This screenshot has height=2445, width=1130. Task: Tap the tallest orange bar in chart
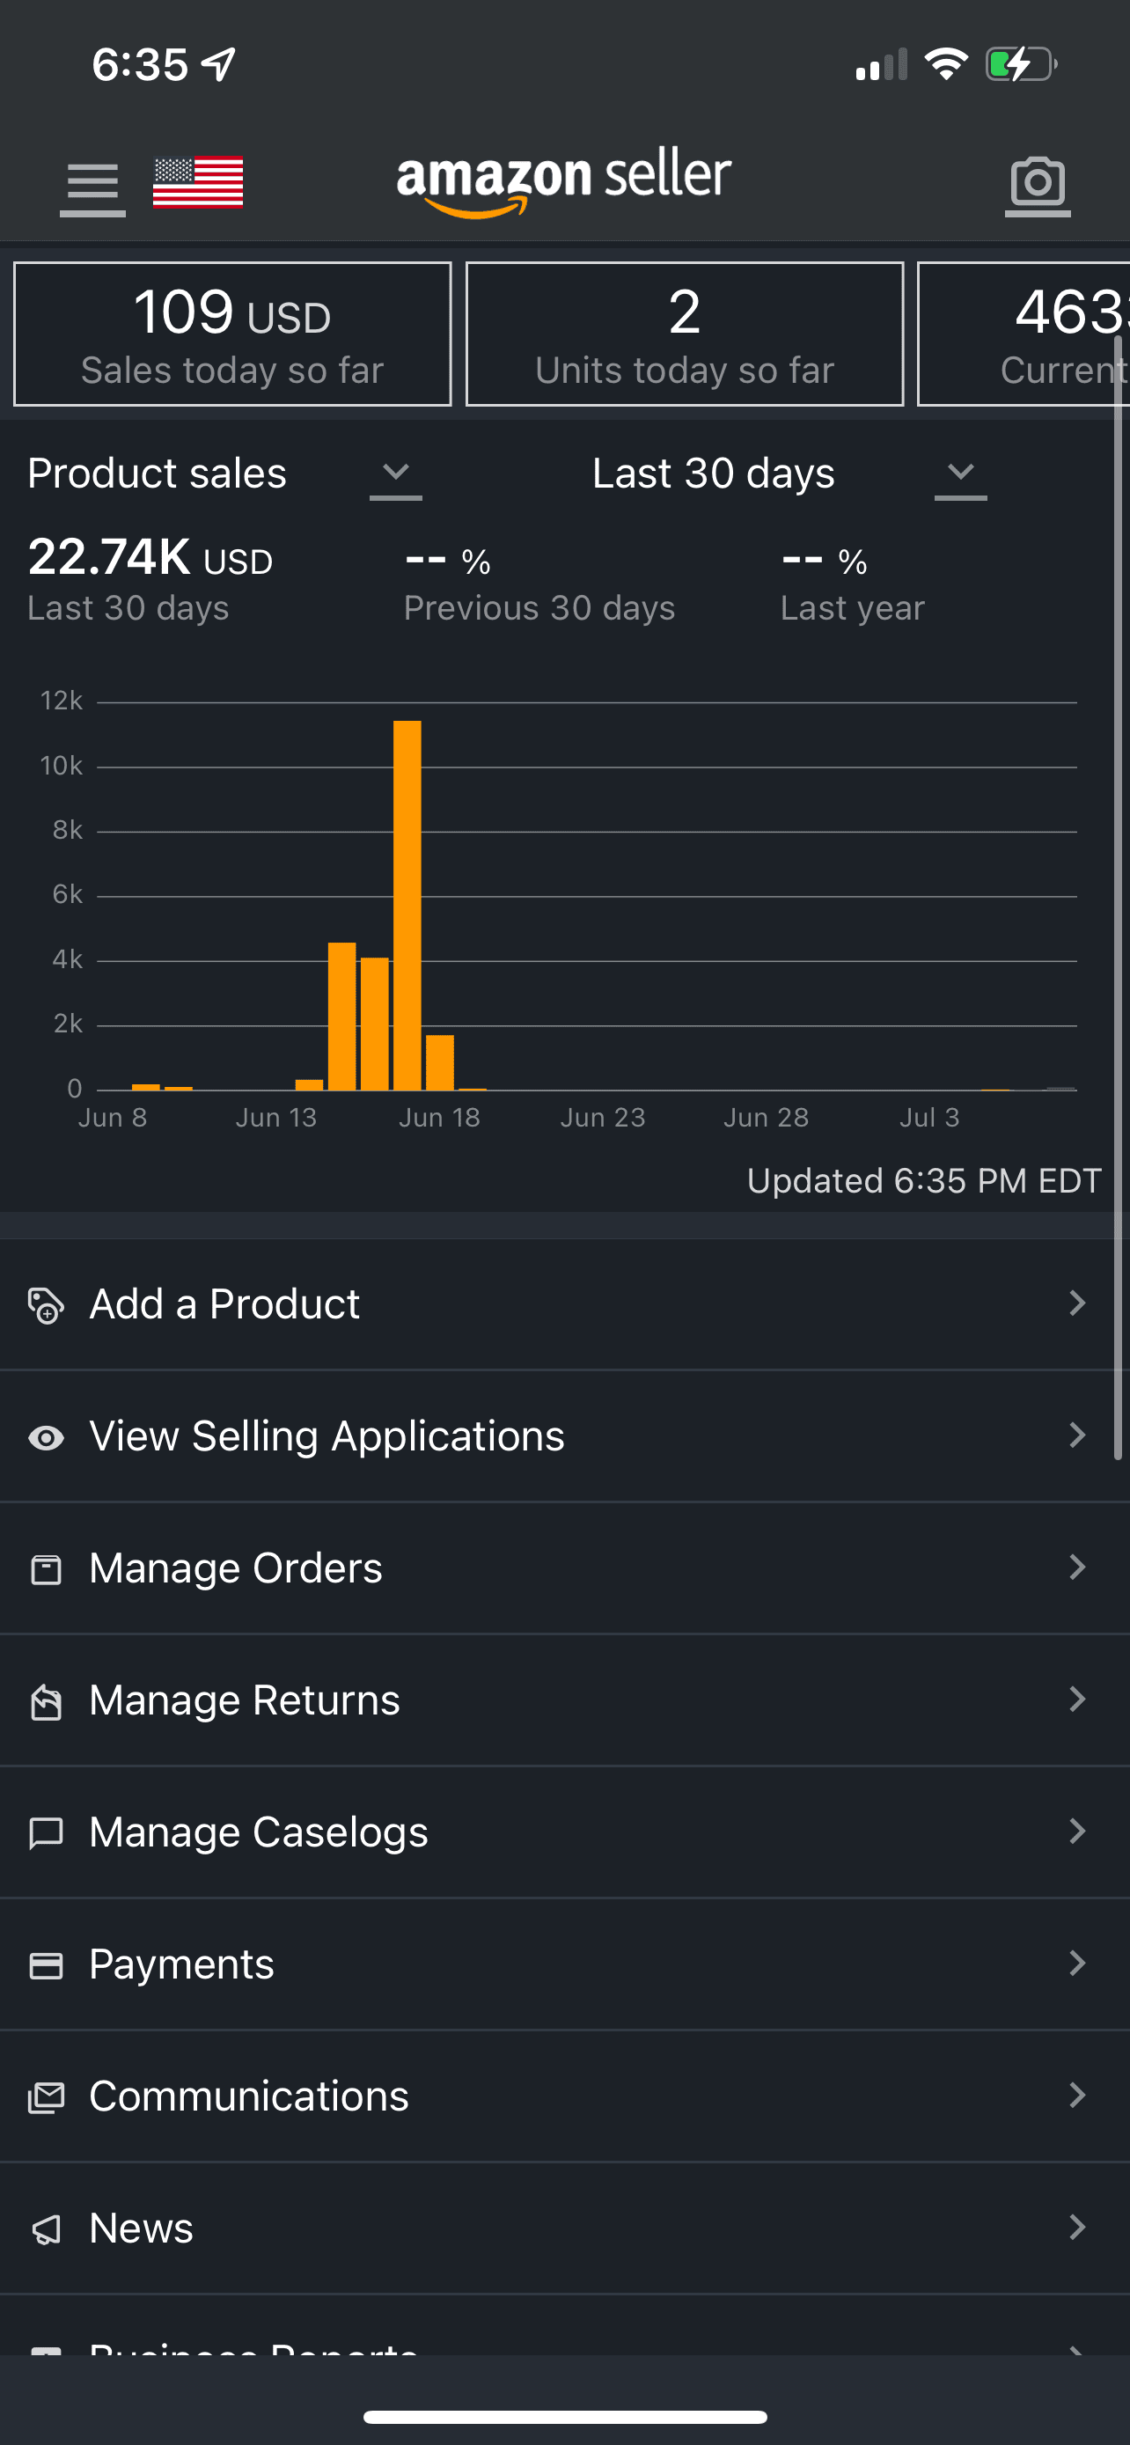click(407, 905)
